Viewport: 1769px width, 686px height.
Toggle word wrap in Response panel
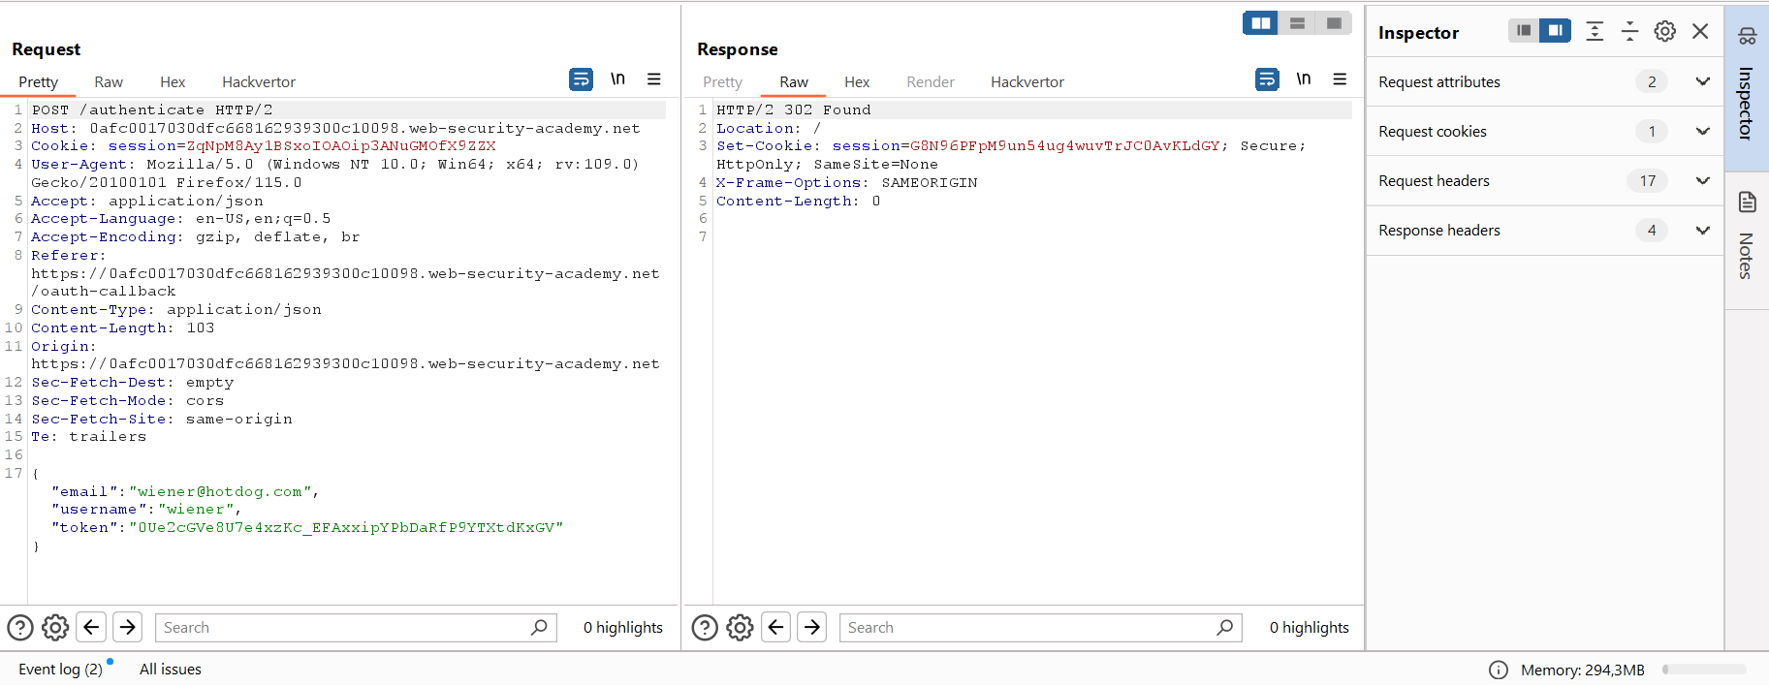coord(1267,79)
